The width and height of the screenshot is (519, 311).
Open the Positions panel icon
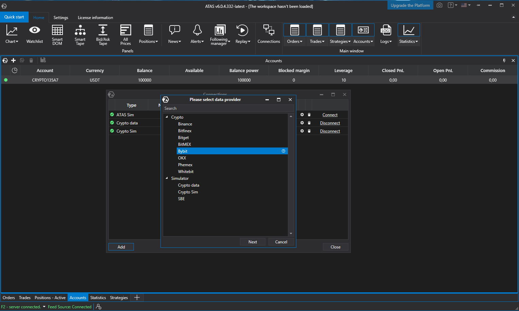coord(149,30)
